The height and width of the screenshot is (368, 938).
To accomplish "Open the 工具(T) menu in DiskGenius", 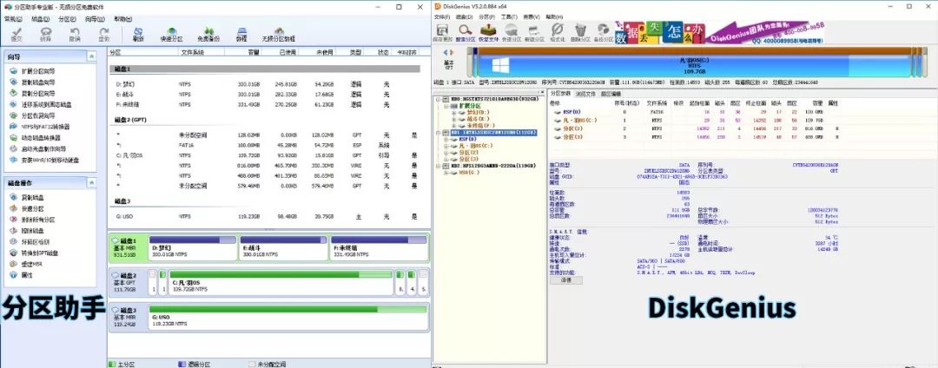I will point(509,16).
